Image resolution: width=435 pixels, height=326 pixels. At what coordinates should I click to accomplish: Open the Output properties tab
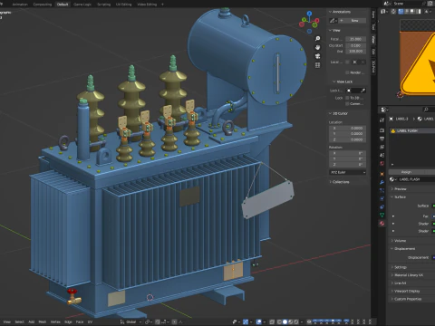tap(382, 139)
